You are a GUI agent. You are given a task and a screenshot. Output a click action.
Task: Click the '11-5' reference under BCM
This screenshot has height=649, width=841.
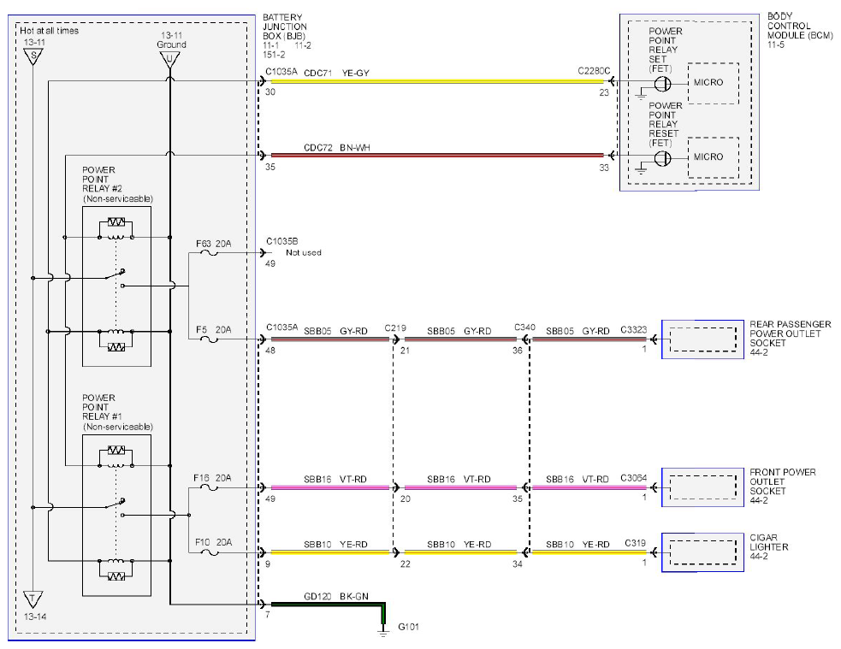click(776, 45)
